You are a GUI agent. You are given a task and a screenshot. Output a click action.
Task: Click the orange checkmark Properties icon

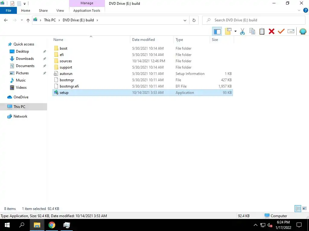point(281,31)
